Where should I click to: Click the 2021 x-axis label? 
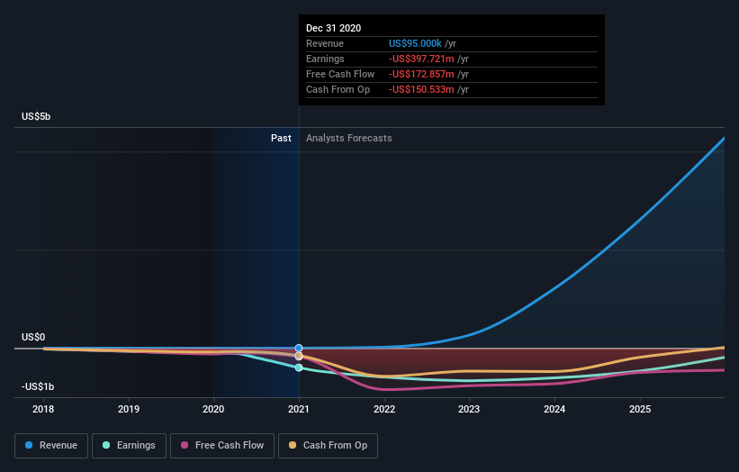point(299,409)
